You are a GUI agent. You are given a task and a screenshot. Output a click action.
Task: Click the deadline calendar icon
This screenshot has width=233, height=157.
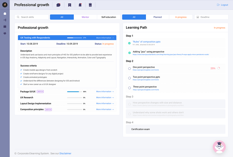pos(198,17)
